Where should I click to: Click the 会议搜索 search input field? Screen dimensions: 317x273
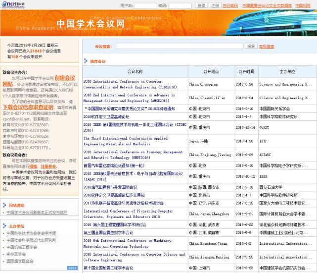pos(180,46)
